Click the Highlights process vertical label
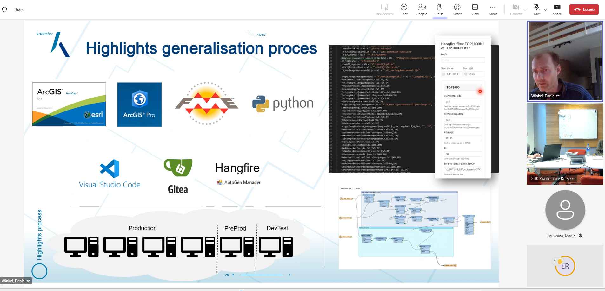 point(39,235)
